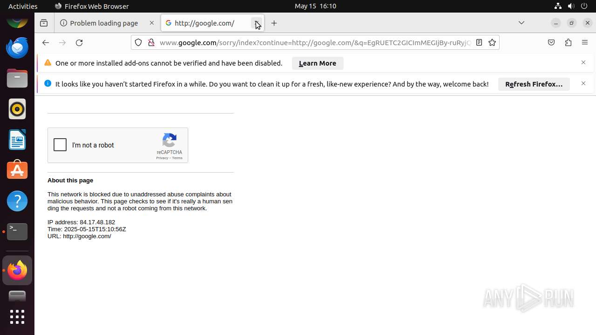Click the Firefox icon in the dock
The width and height of the screenshot is (596, 335).
[x=17, y=270]
